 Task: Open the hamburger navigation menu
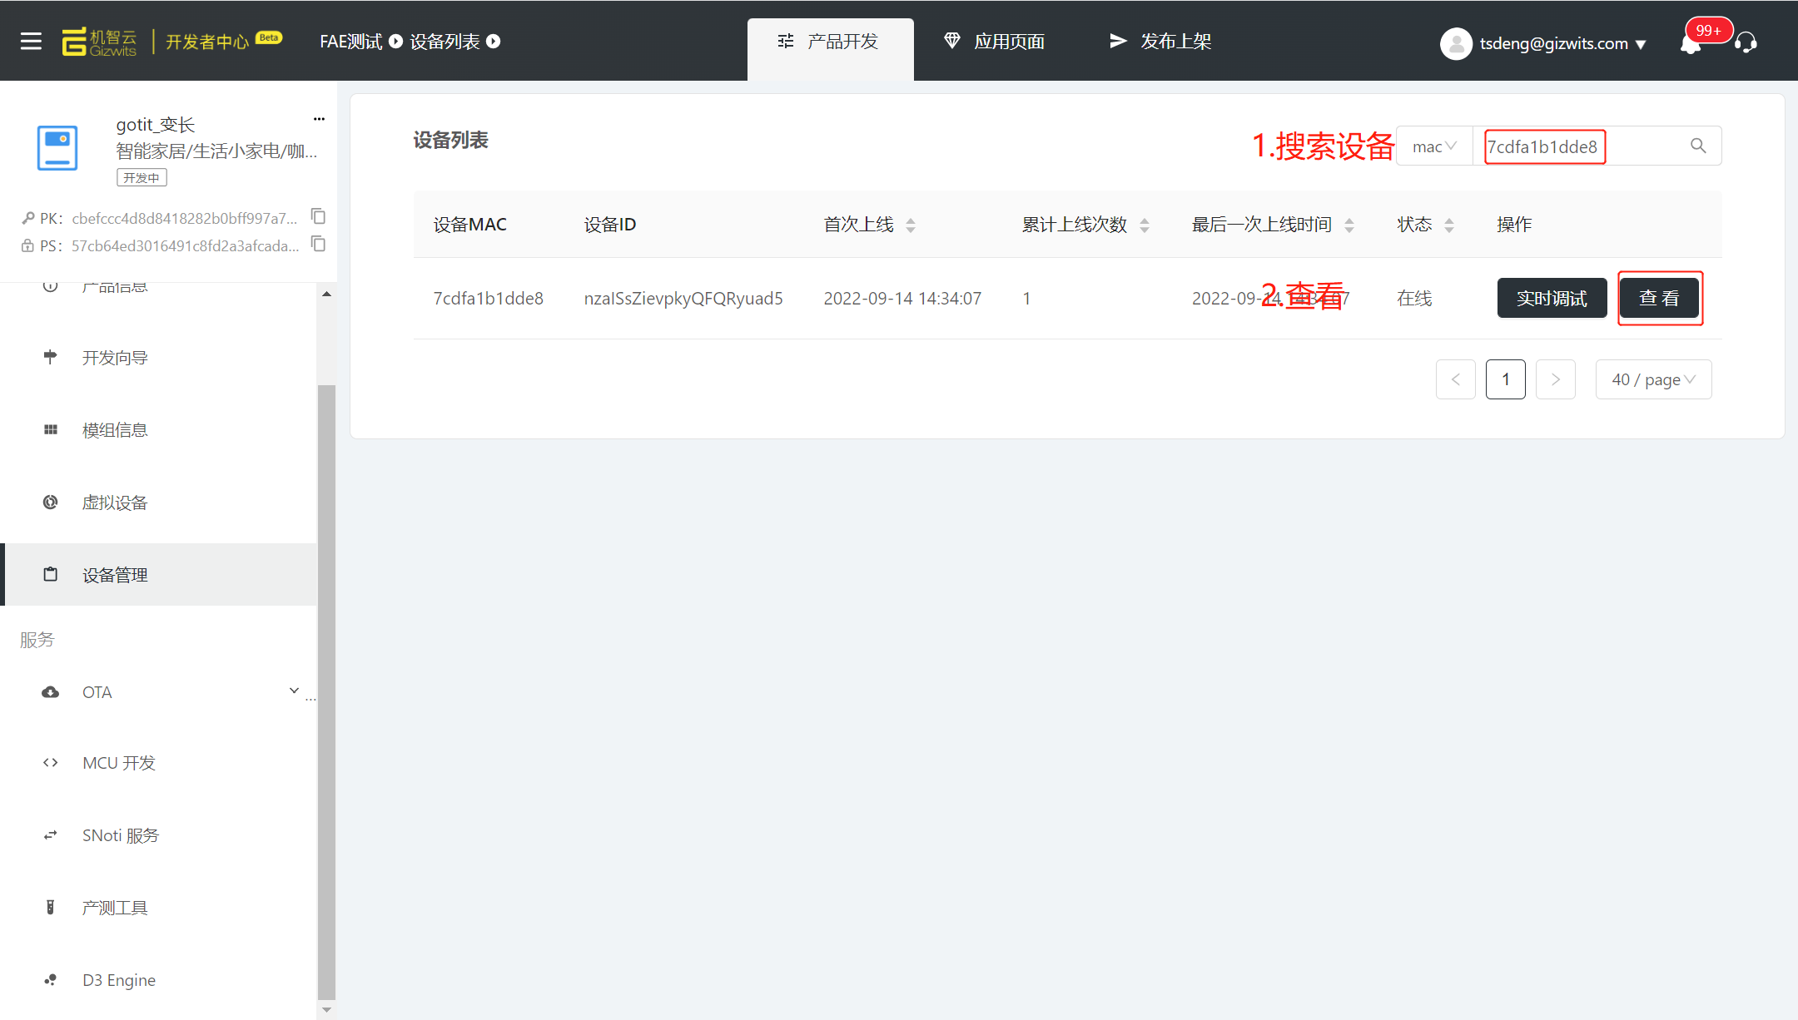click(x=30, y=41)
